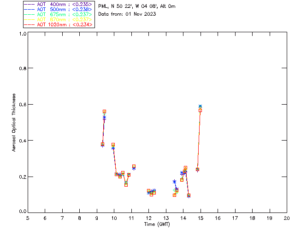This screenshot has width=295, height=236.
Task: Click the 'Data from: 01 Nov 2023' text
Action: (x=127, y=14)
